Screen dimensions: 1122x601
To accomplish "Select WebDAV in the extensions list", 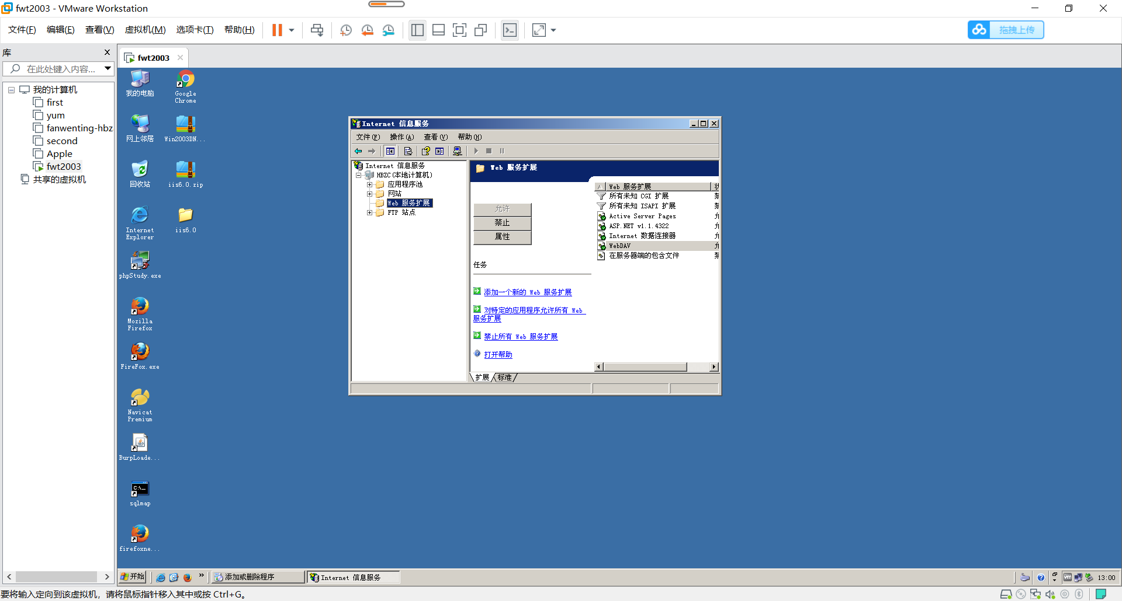I will [x=619, y=246].
